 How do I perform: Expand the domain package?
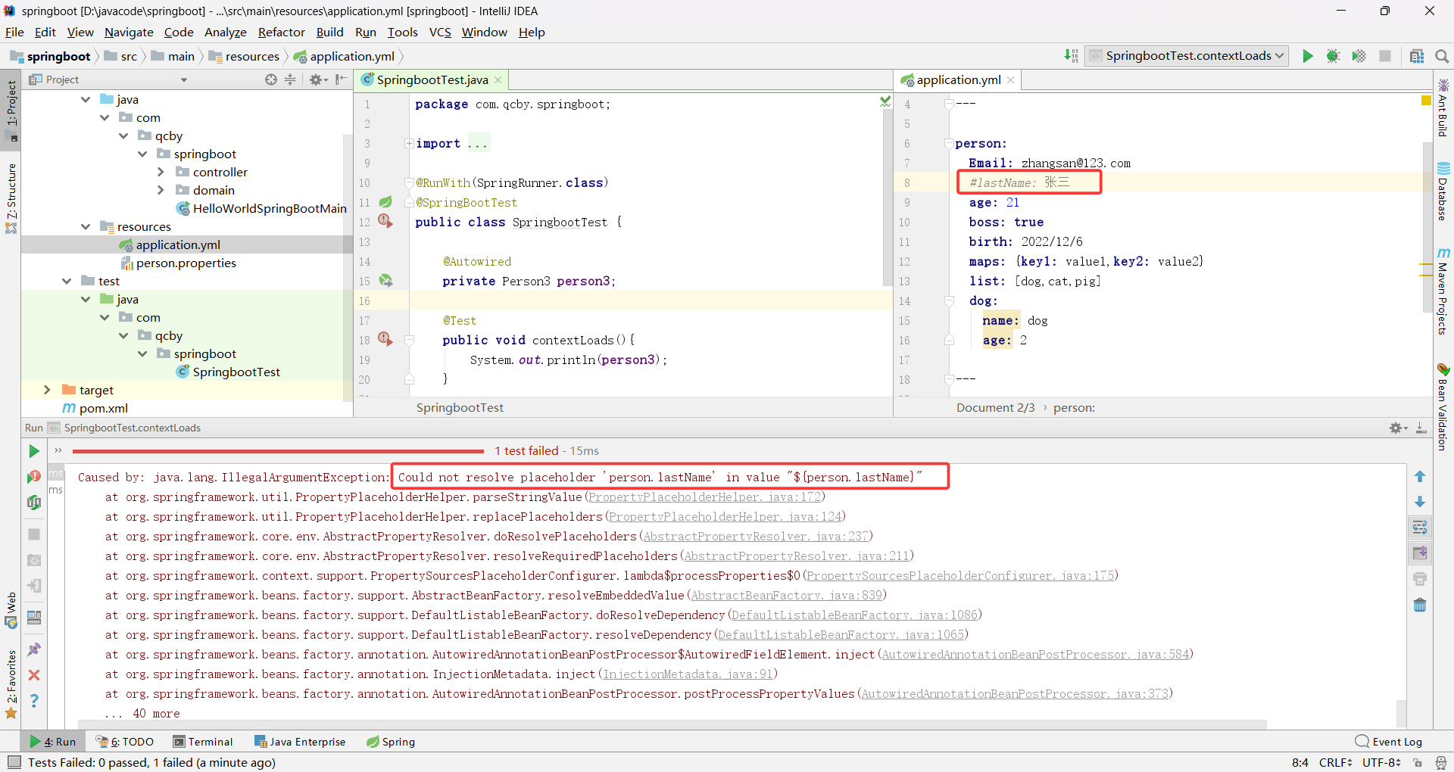click(x=161, y=190)
